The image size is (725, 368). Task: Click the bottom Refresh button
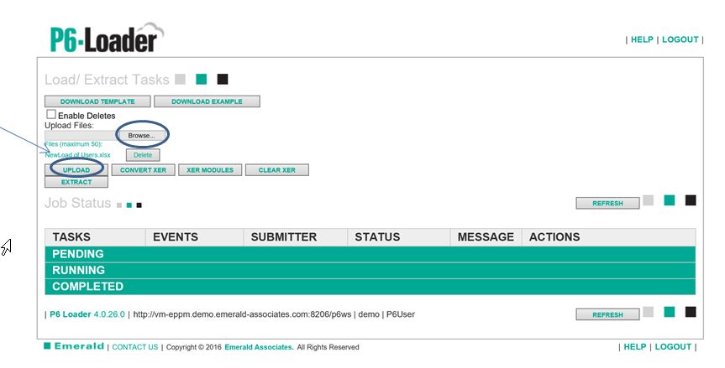[x=607, y=314]
